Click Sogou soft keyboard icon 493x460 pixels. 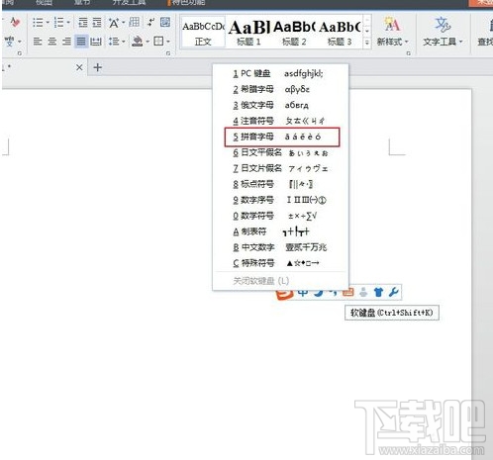pyautogui.click(x=348, y=292)
